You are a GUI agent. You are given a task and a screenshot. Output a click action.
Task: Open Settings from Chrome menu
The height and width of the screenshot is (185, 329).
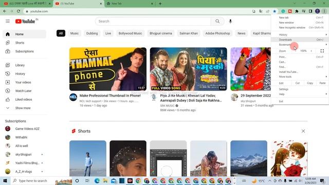click(x=300, y=89)
